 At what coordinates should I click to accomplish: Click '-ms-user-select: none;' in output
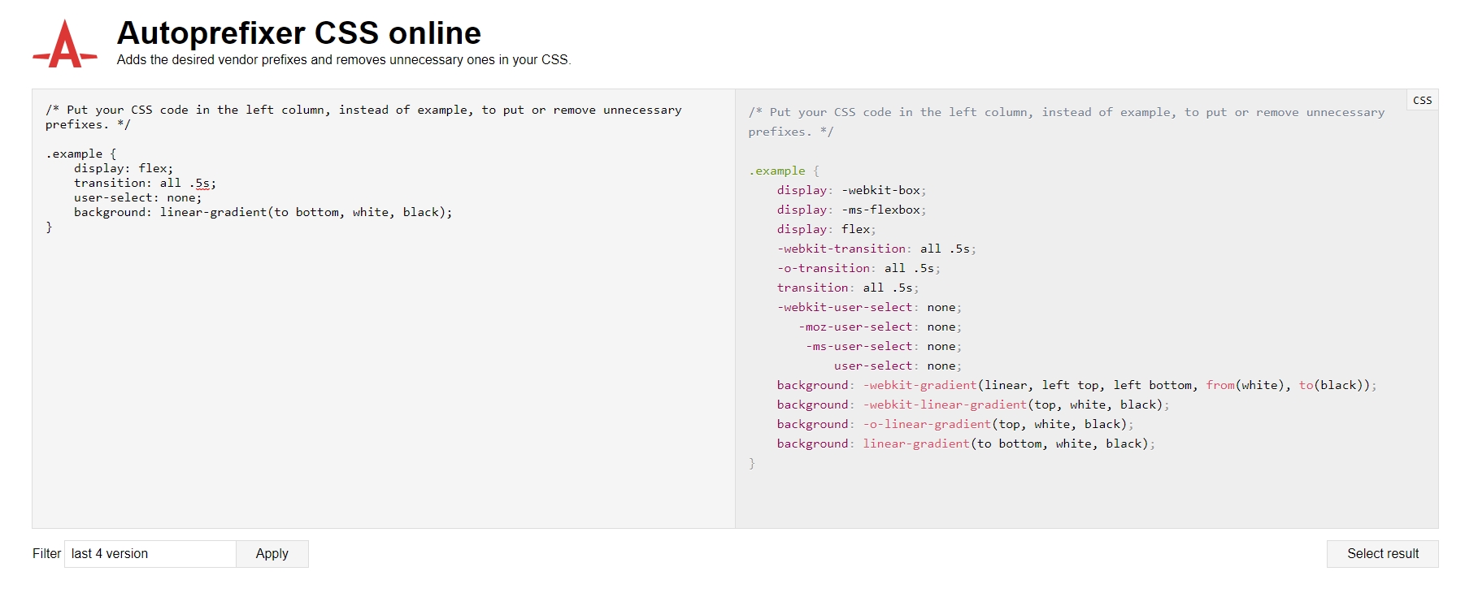(x=884, y=346)
